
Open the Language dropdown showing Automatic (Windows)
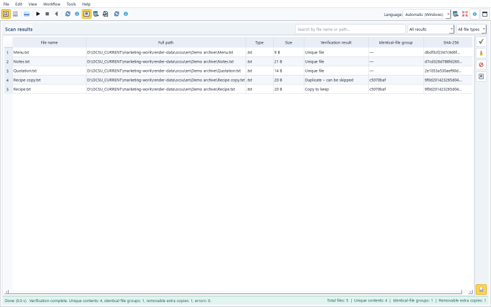tap(427, 14)
